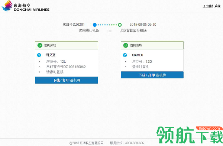Click service hotline 4000-888-666 in footer
Image resolution: width=223 pixels, height=146 pixels.
point(127,143)
